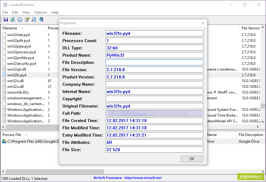Image resolution: width=266 pixels, height=182 pixels.
Task: Click the Copy Selected Items toolbar icon
Action: click(20, 19)
